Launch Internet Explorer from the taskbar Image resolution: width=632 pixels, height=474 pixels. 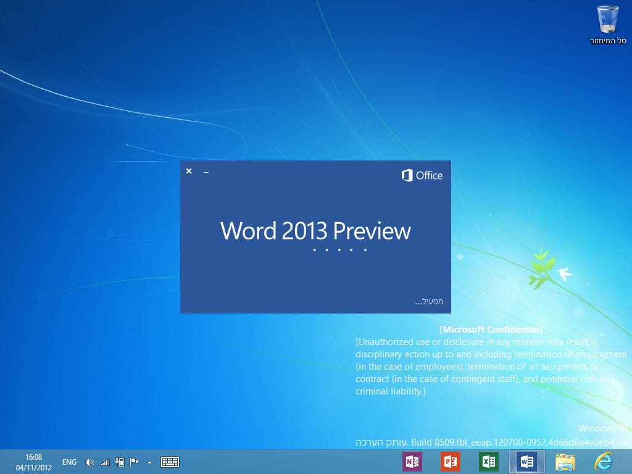pos(603,462)
